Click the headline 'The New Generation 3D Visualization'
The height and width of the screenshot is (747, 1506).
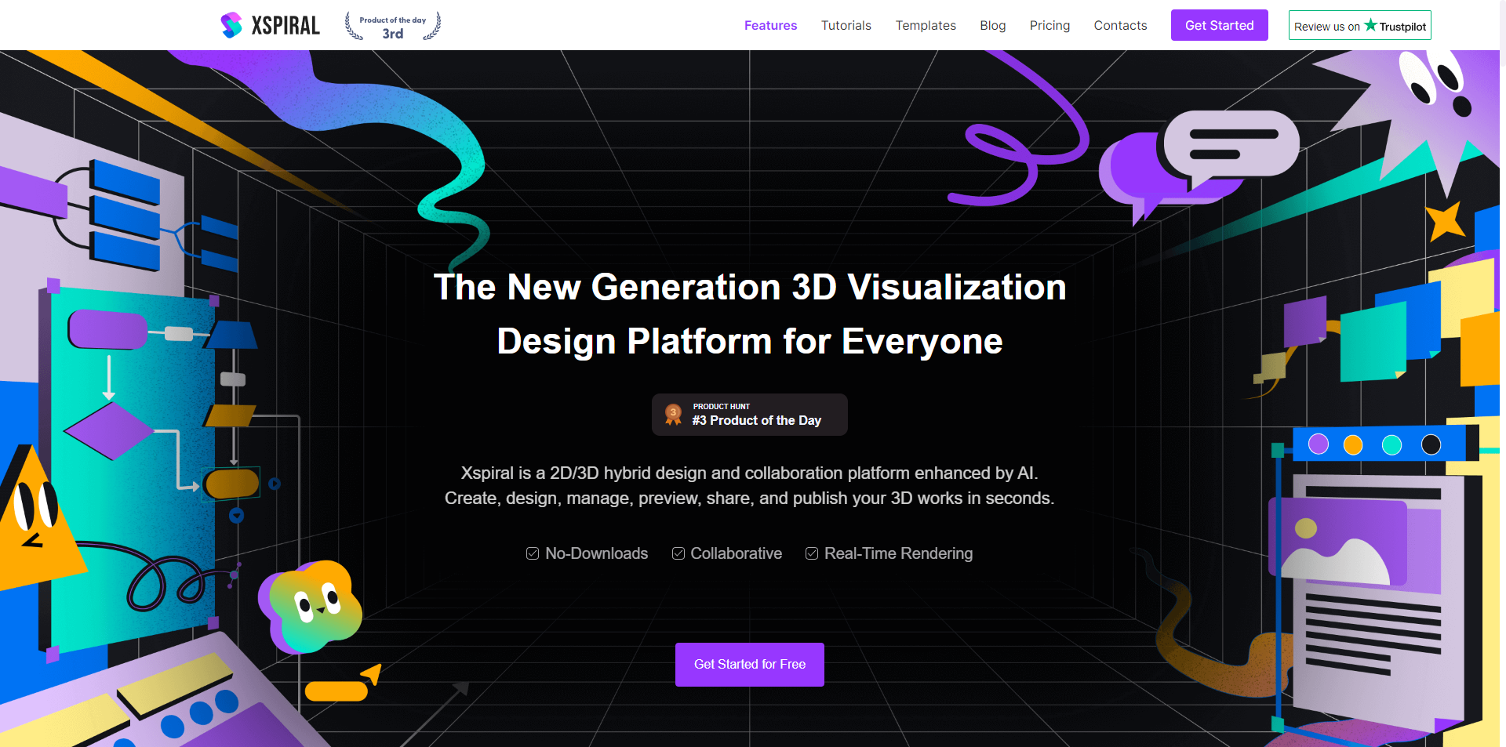[750, 287]
